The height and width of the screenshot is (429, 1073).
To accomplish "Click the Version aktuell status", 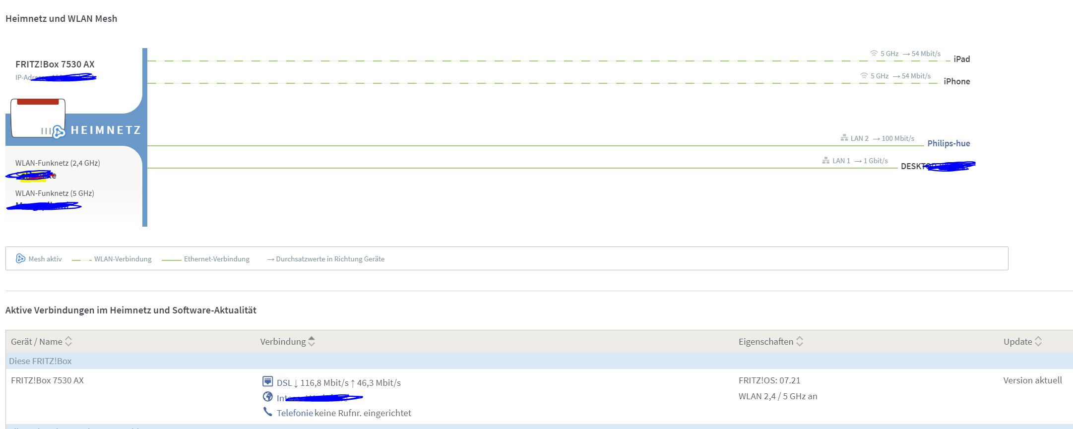I will pyautogui.click(x=1033, y=380).
